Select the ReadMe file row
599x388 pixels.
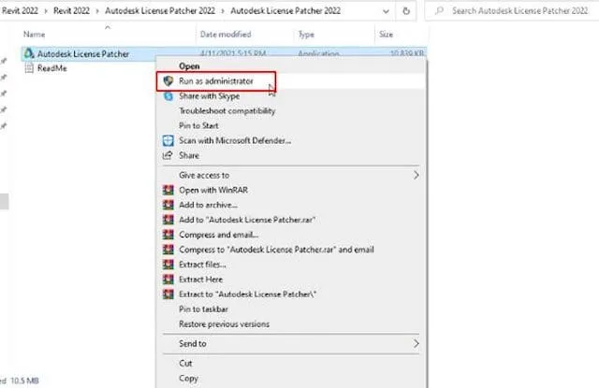pos(52,68)
